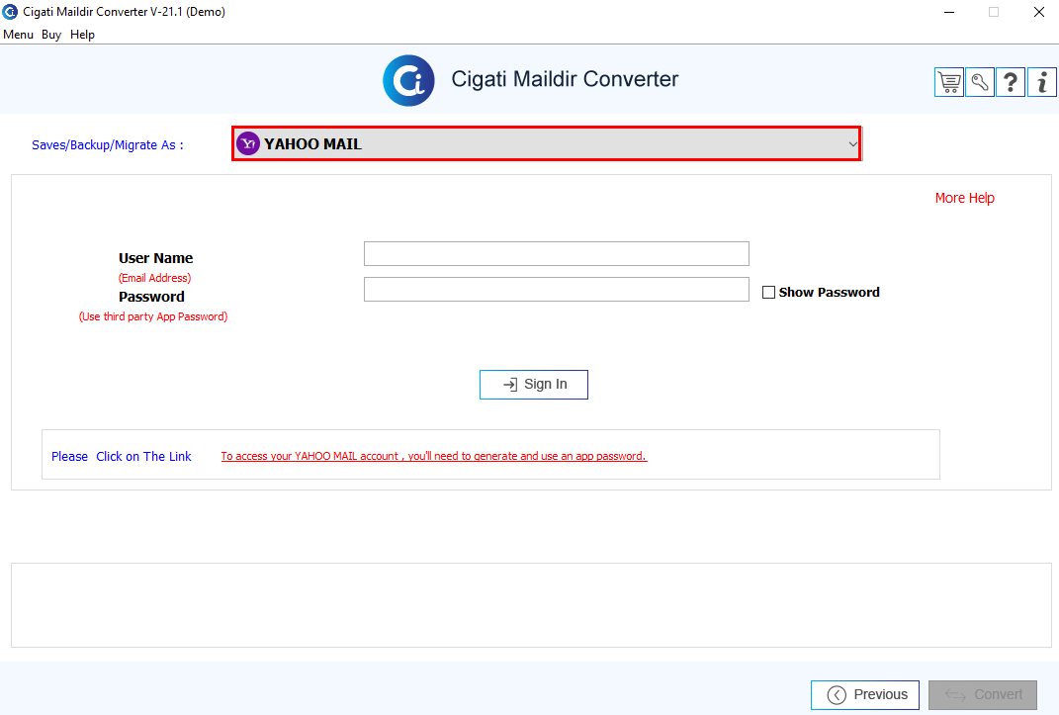The height and width of the screenshot is (715, 1059).
Task: Minimize the Cigati Maildir Converter window
Action: pos(949,12)
